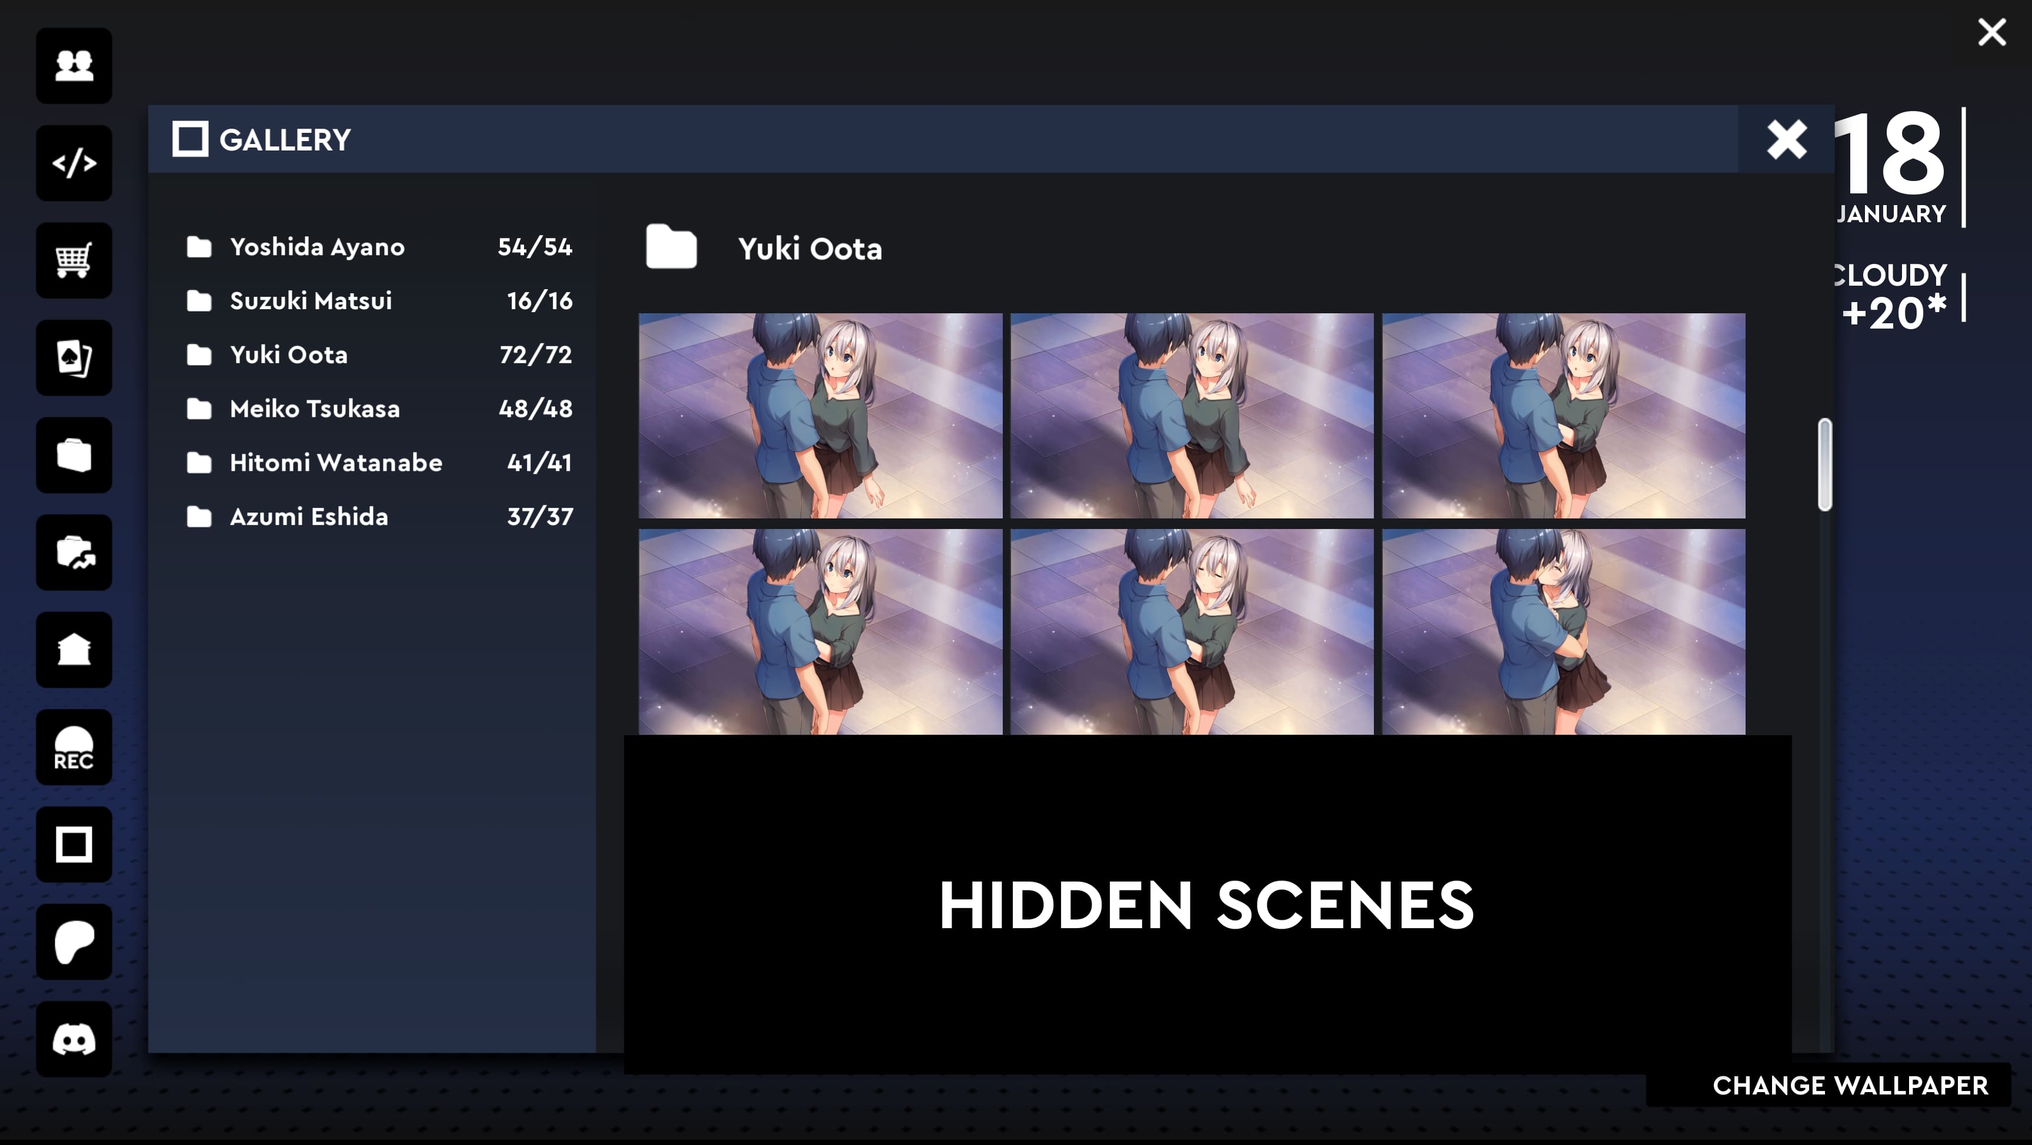Click the Patreon icon in sidebar
The height and width of the screenshot is (1145, 2032).
tap(74, 942)
